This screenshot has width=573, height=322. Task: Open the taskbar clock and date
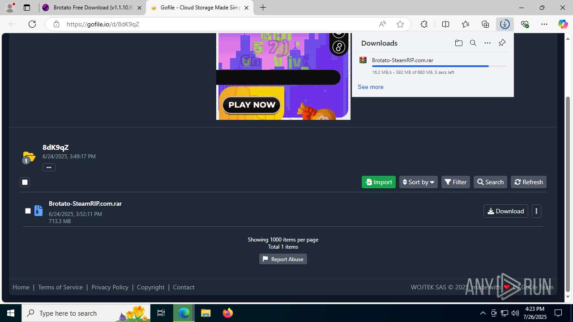(x=535, y=313)
